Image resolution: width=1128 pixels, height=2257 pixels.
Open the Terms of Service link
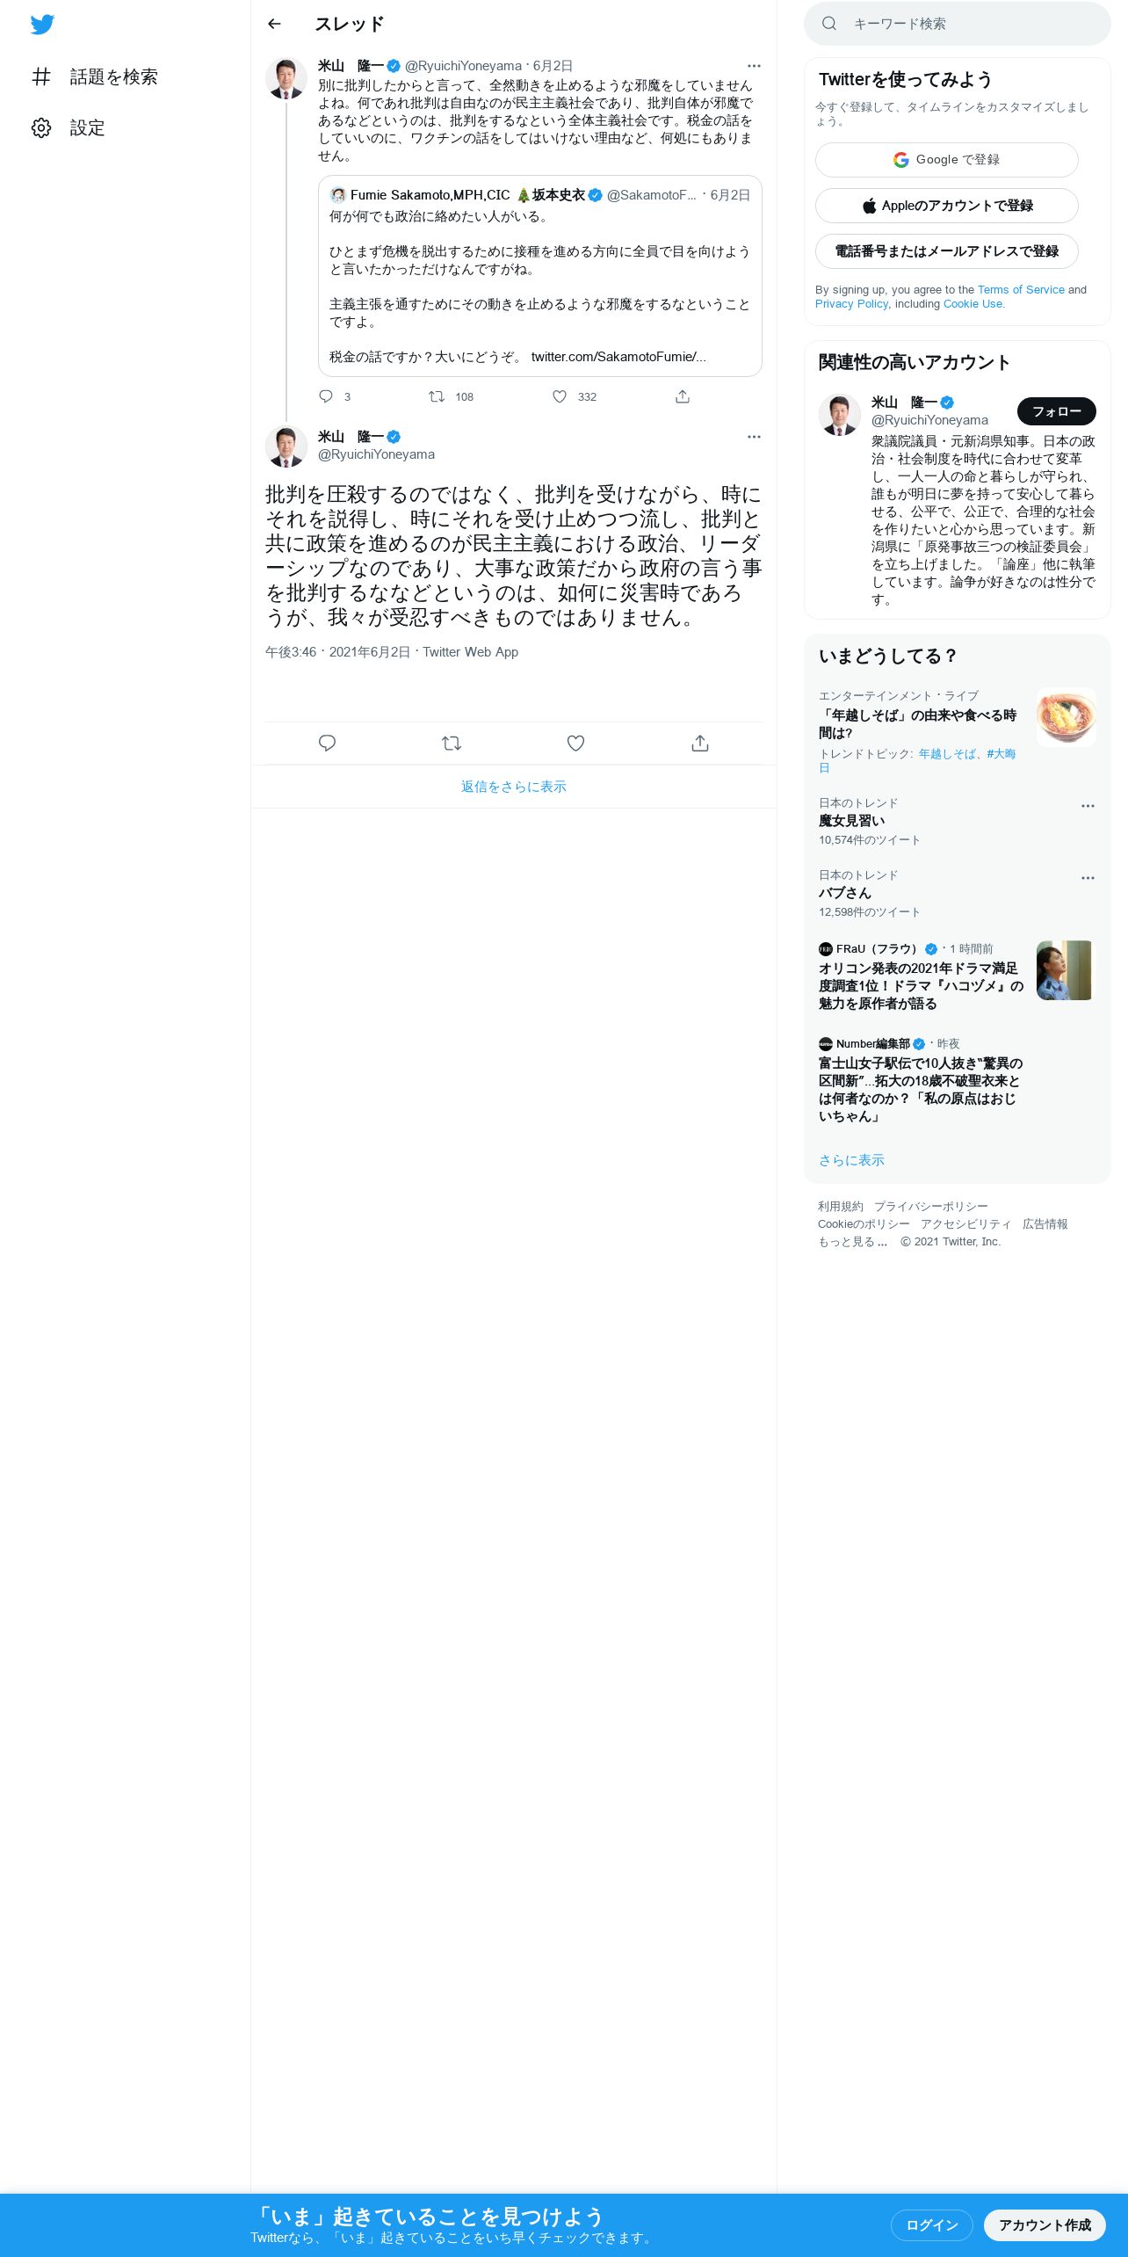click(1021, 290)
